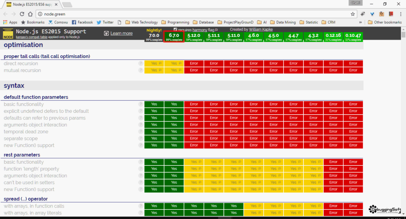Show help for function 'length' property row

click(x=141, y=169)
